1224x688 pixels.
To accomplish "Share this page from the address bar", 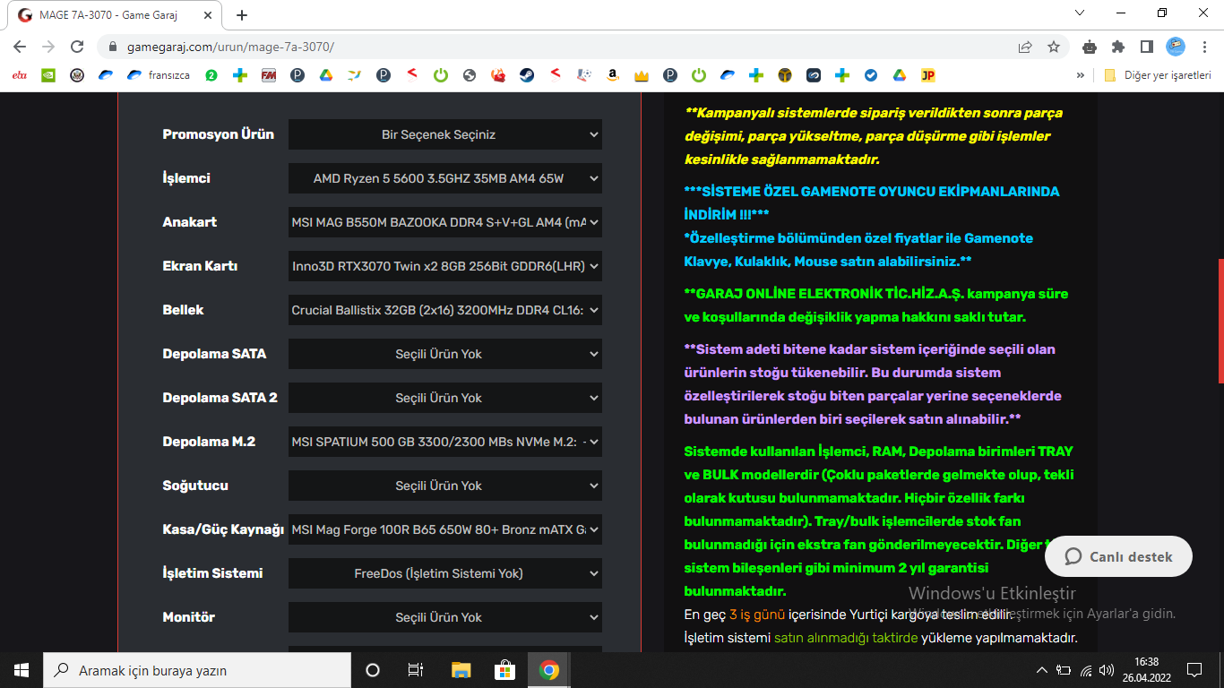I will 1025,47.
